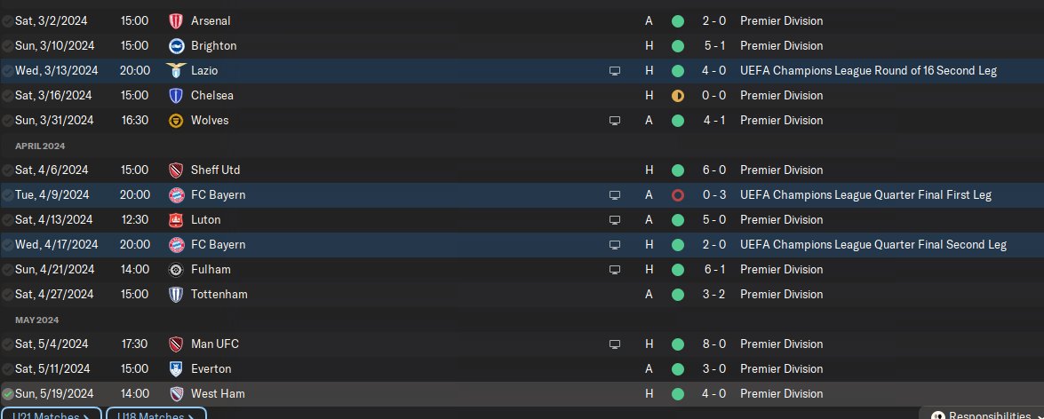This screenshot has height=419, width=1044.
Task: Select the Wolves club badge
Action: (x=176, y=121)
